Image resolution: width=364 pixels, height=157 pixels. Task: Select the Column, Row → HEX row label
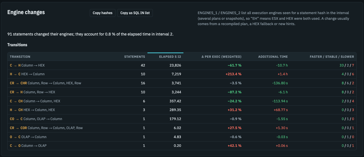click(x=39, y=92)
